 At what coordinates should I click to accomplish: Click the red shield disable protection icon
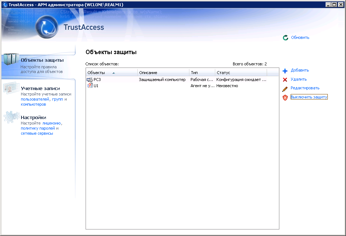(x=285, y=98)
